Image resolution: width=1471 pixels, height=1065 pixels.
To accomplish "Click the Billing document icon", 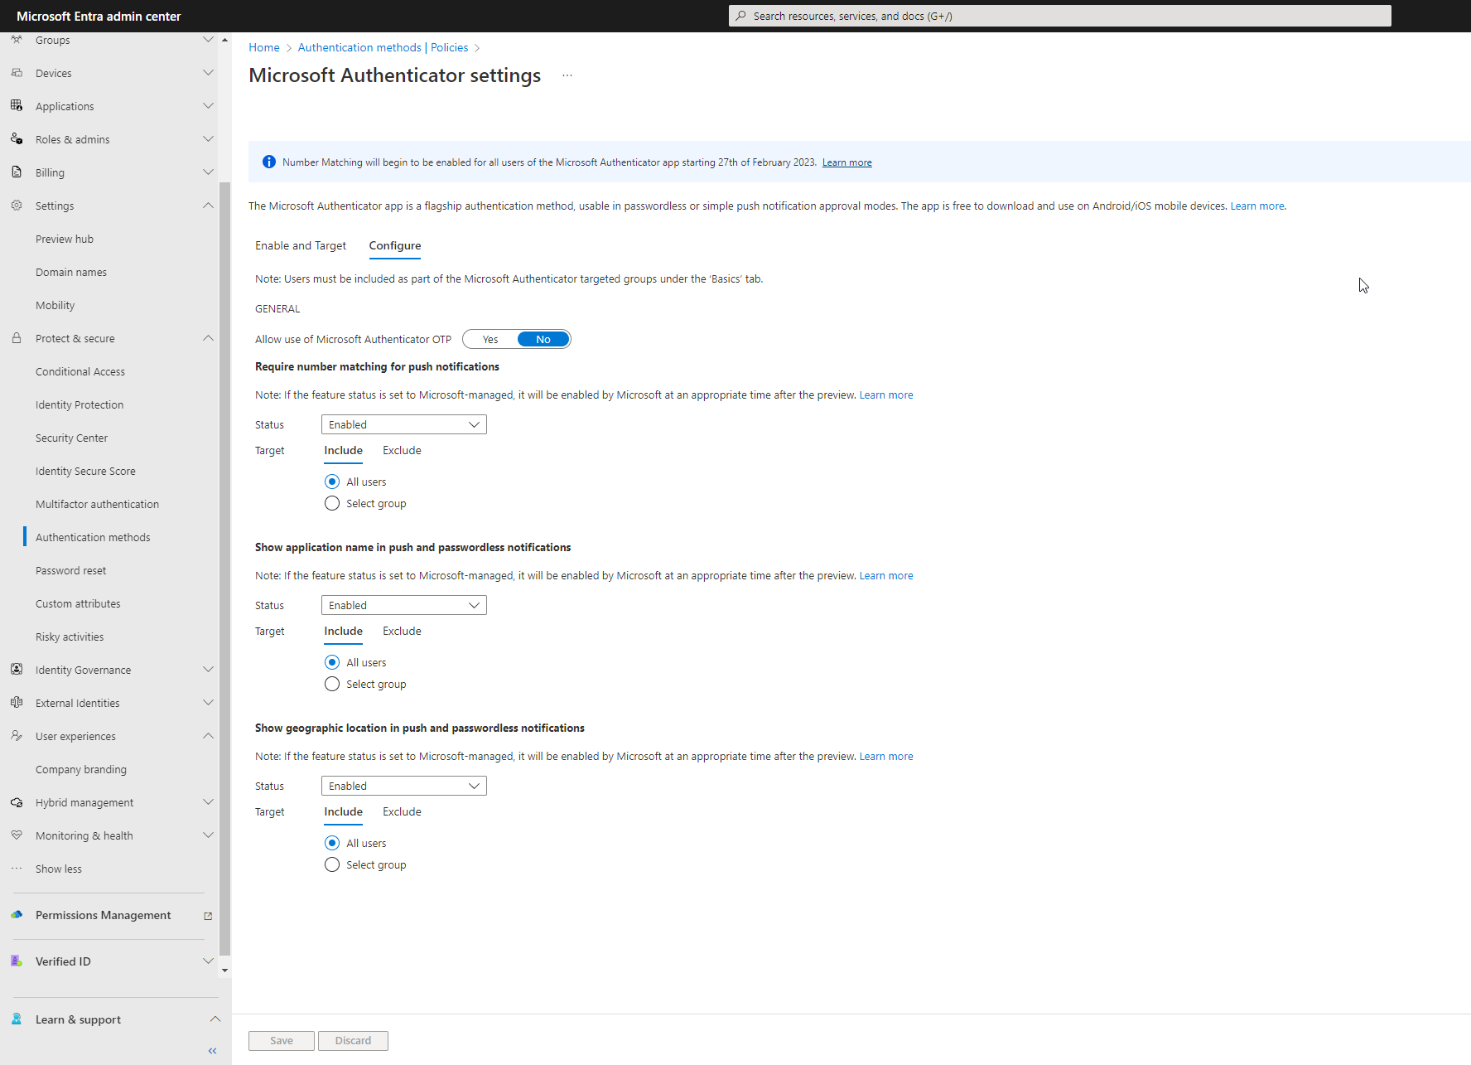I will 17,172.
